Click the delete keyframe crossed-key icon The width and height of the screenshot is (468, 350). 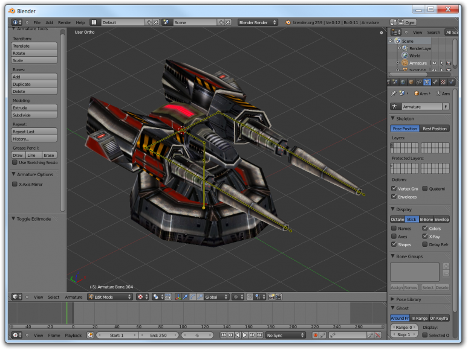click(x=378, y=335)
